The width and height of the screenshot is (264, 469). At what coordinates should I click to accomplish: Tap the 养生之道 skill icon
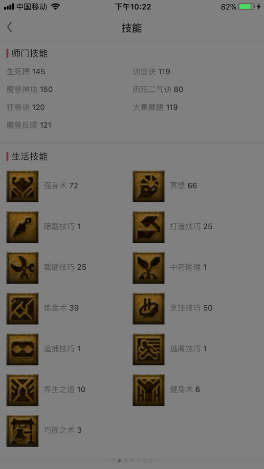(x=22, y=390)
